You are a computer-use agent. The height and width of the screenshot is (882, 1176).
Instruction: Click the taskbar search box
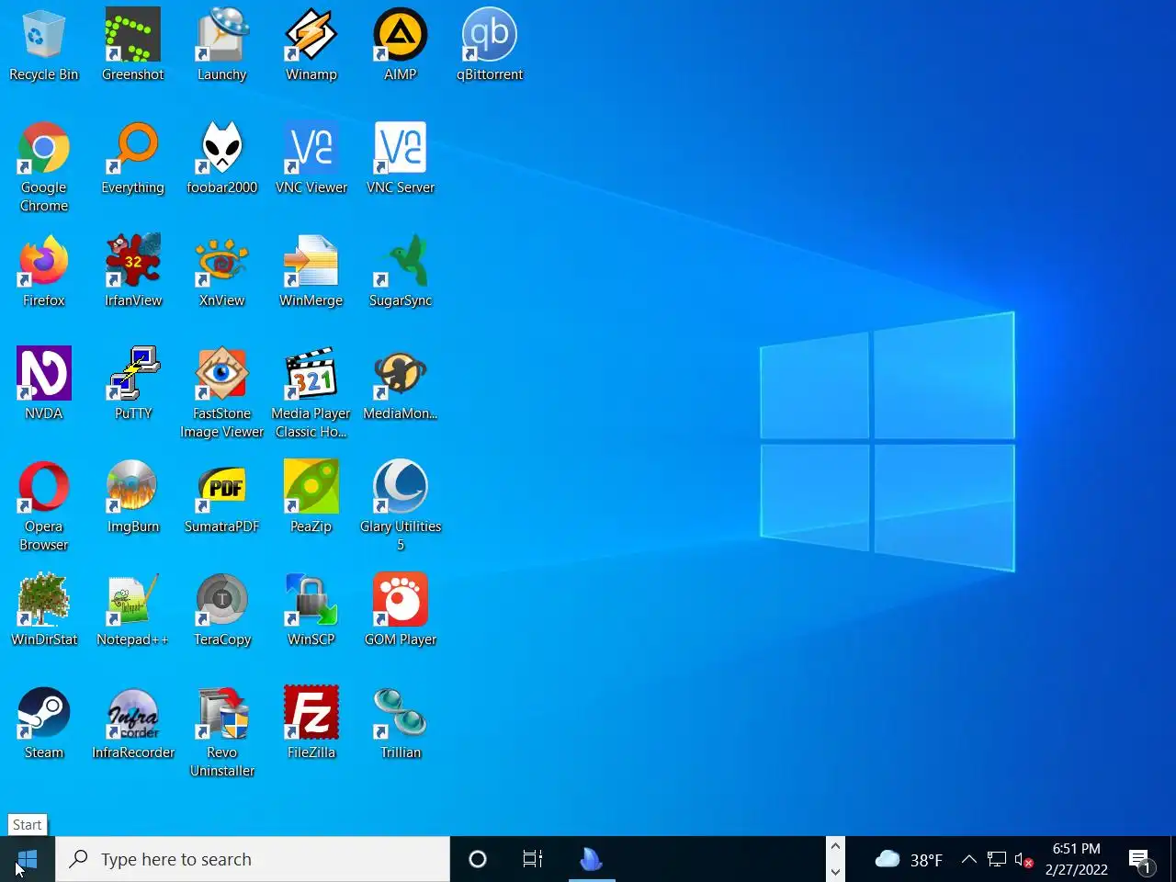(x=253, y=859)
